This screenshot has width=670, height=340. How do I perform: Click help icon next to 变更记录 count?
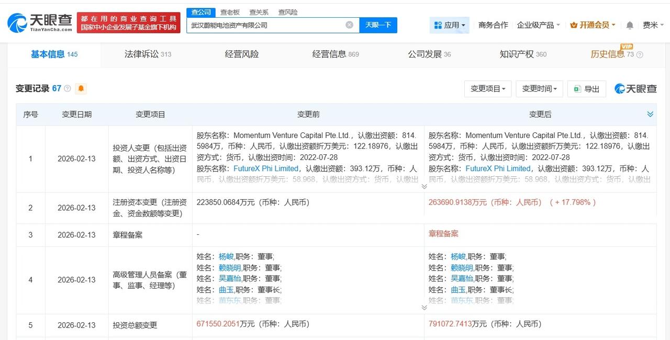[x=68, y=88]
